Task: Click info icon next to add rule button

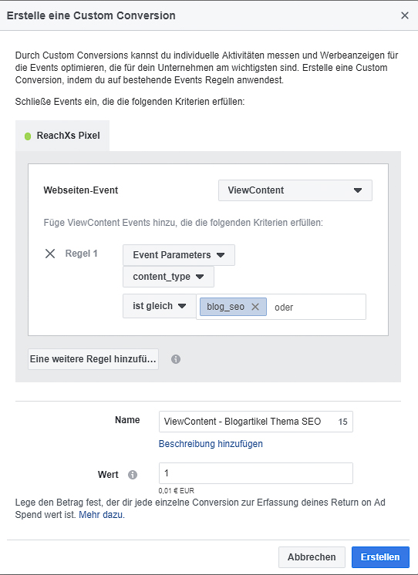Action: [x=176, y=359]
